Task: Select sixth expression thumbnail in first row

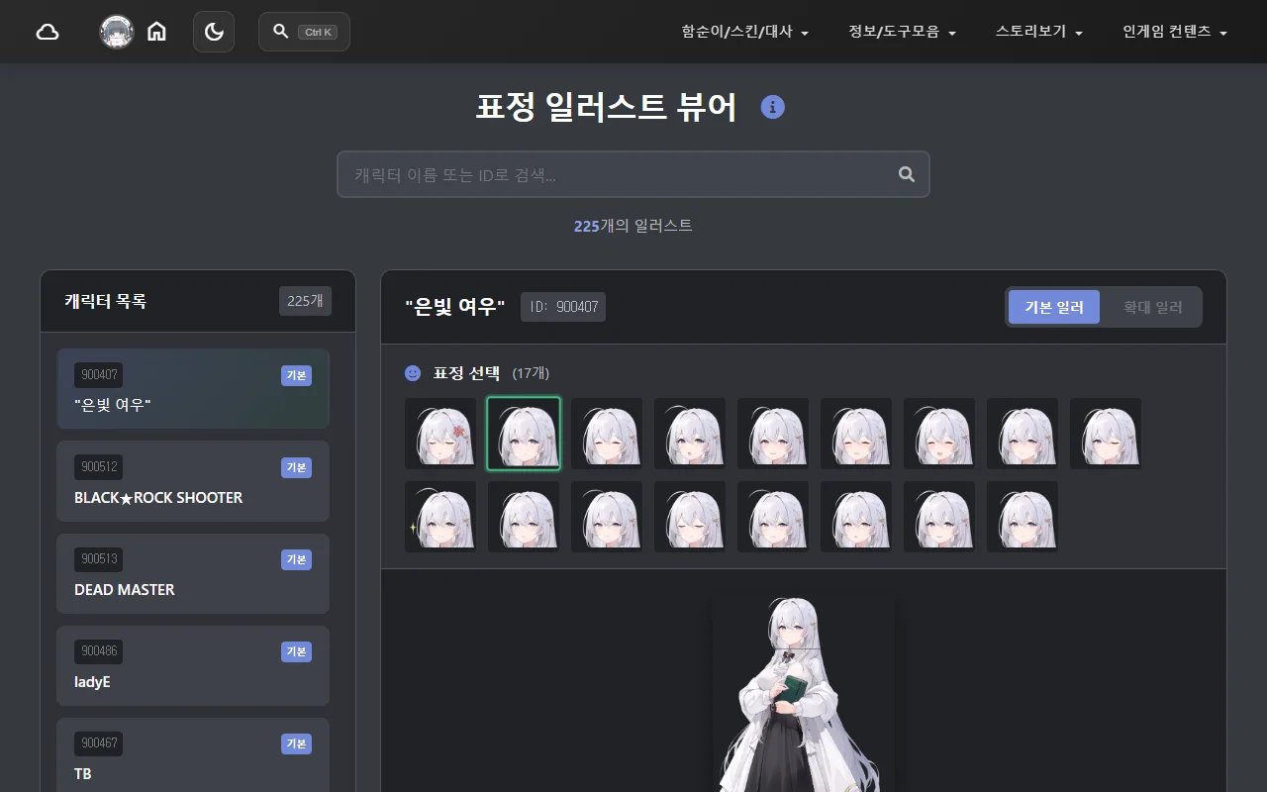Action: coord(856,434)
